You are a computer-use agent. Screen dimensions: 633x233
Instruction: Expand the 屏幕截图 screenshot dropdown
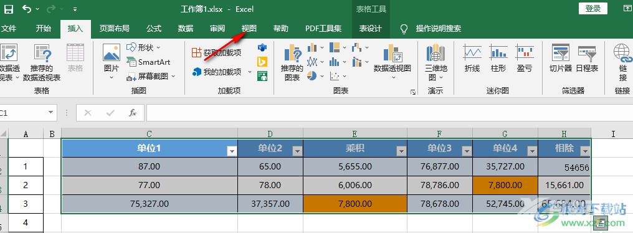(173, 77)
